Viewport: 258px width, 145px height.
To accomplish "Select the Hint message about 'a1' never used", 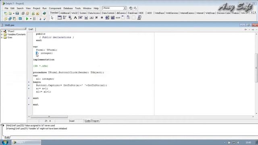I will point(31,125).
